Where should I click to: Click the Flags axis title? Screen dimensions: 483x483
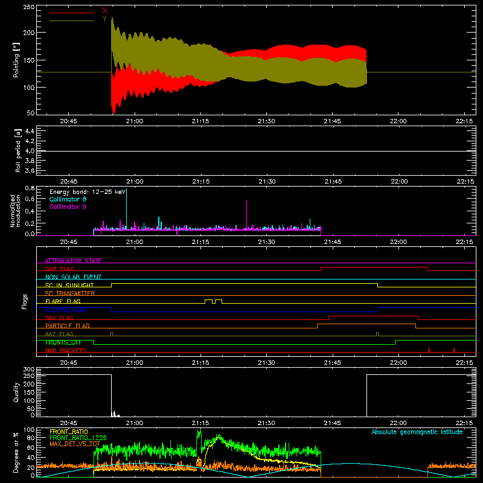pos(24,301)
